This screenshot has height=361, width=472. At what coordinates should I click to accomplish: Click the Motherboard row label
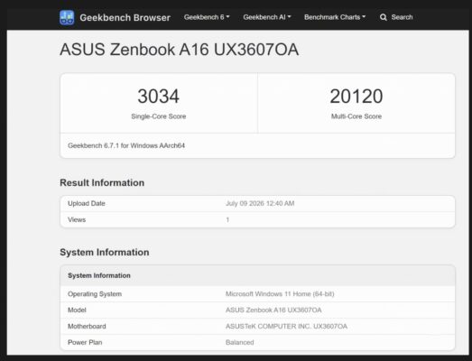coord(87,326)
